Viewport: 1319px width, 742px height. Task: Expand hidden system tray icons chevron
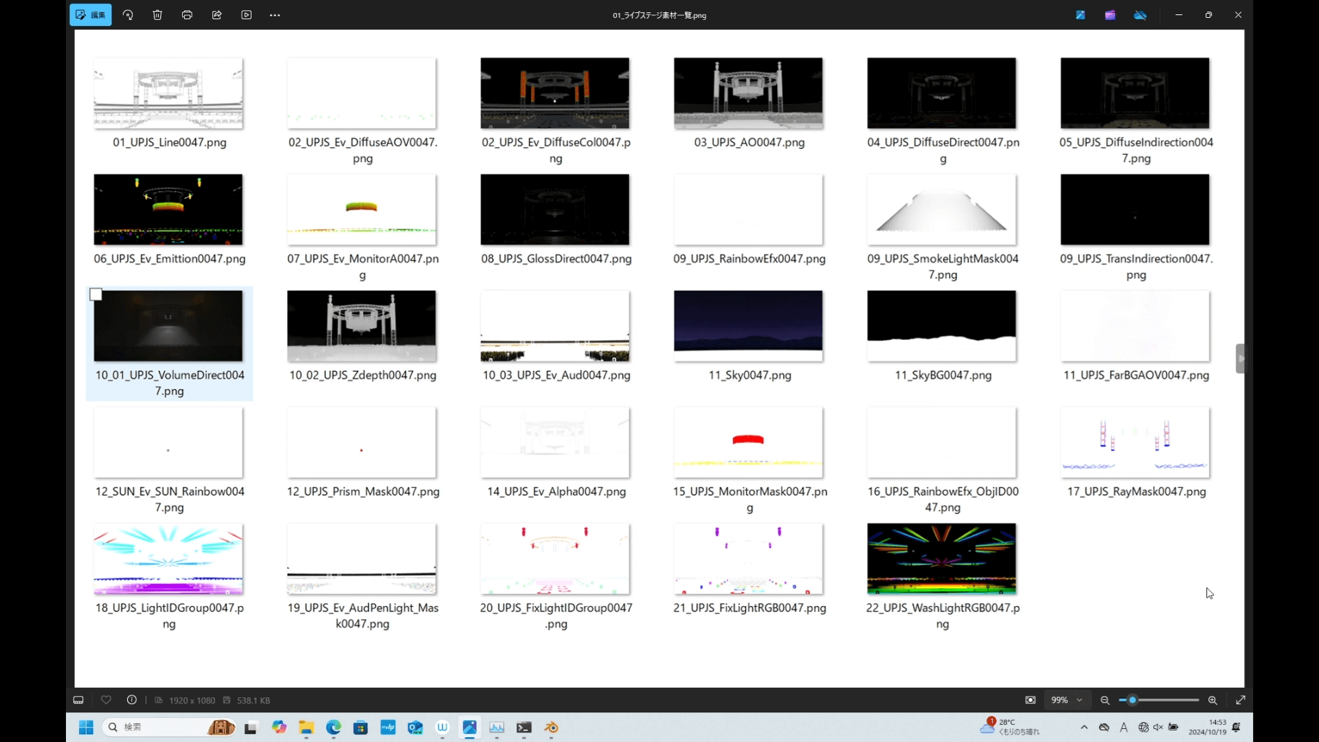(x=1084, y=727)
